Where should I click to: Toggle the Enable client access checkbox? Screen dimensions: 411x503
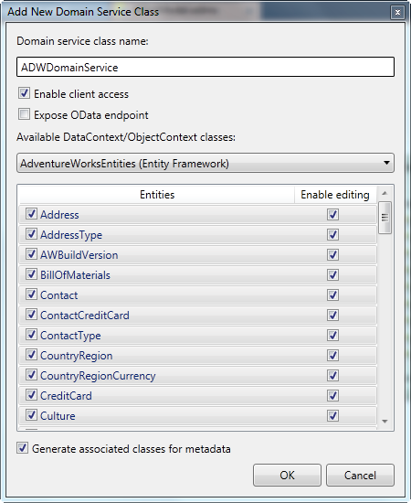point(24,93)
